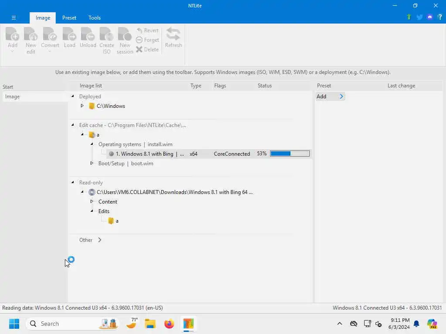The height and width of the screenshot is (334, 446).
Task: Expand the C:\Windows tree node
Action: tap(82, 106)
